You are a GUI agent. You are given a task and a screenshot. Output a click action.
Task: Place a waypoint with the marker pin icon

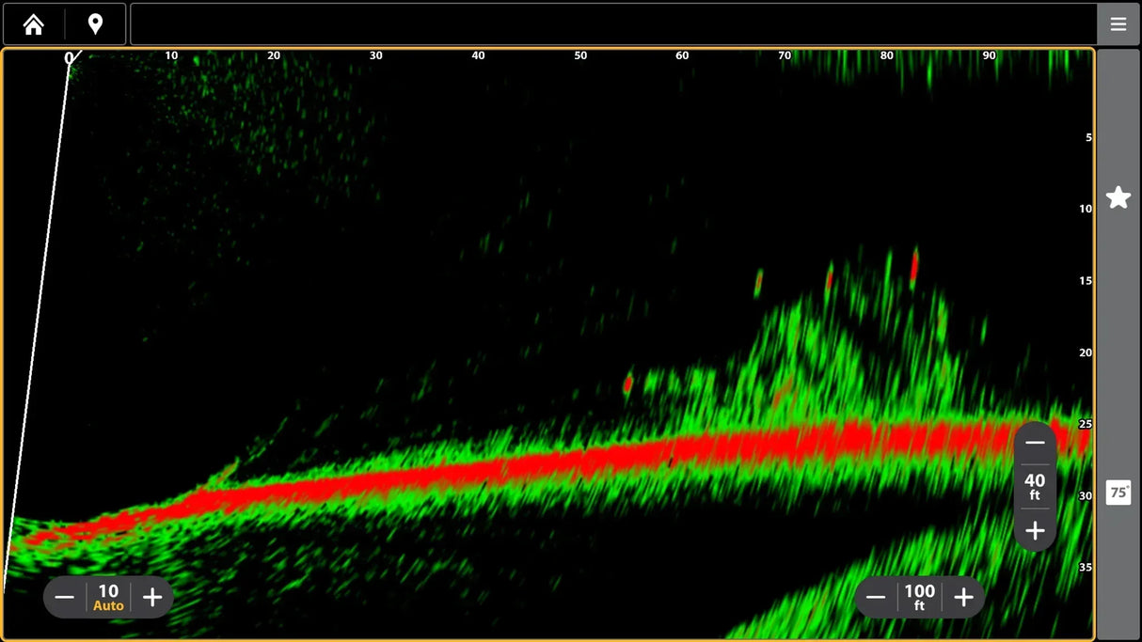coord(94,23)
